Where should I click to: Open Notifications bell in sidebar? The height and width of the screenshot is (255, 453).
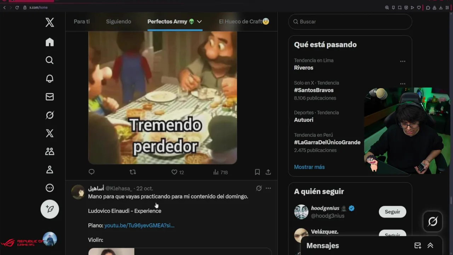click(50, 79)
